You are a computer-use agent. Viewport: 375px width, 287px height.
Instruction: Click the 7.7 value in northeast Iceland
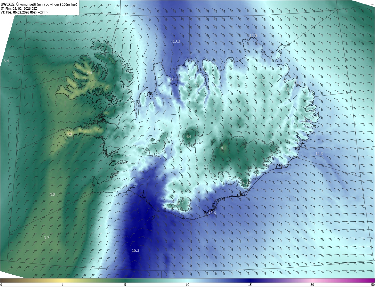tap(261, 81)
